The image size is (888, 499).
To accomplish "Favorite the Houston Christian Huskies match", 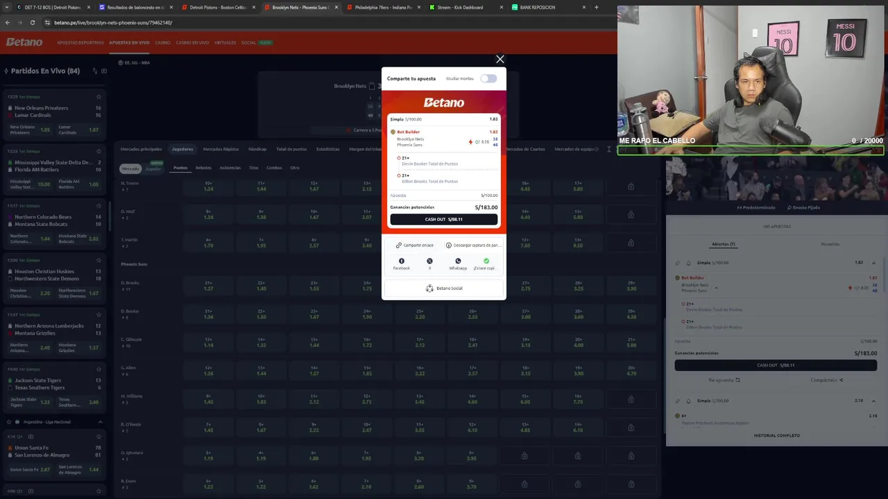I will pyautogui.click(x=99, y=260).
